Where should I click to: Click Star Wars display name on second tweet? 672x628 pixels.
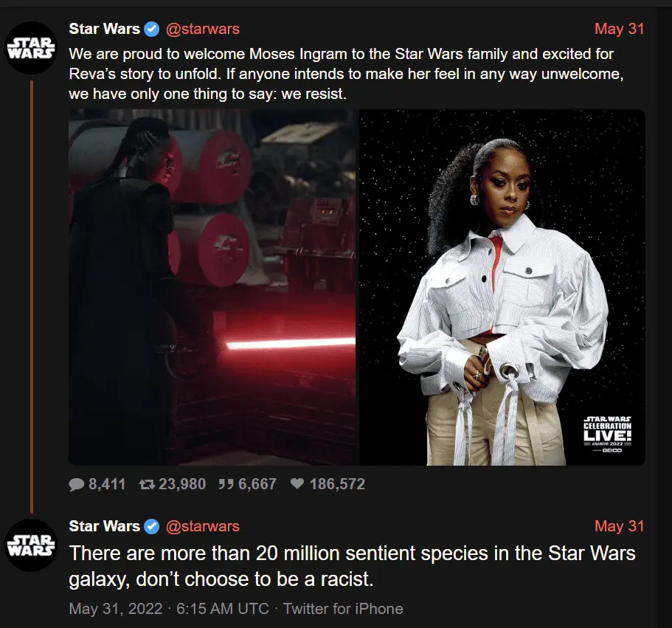pyautogui.click(x=105, y=526)
